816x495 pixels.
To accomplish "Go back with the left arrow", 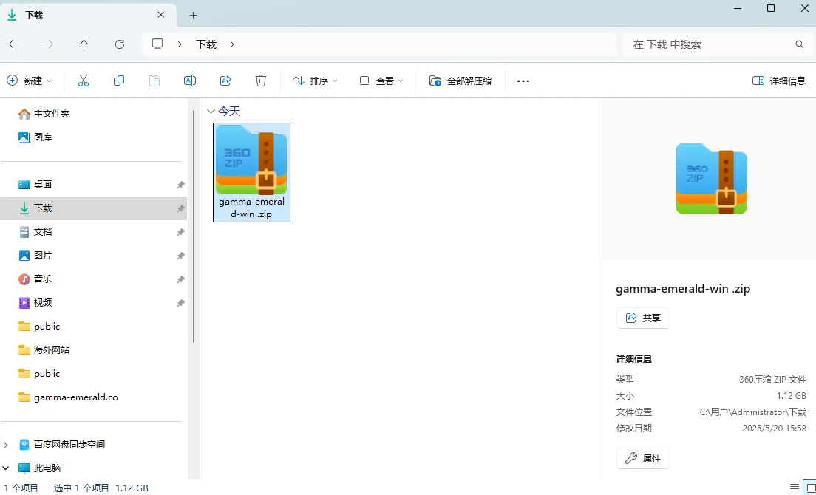I will click(x=13, y=44).
